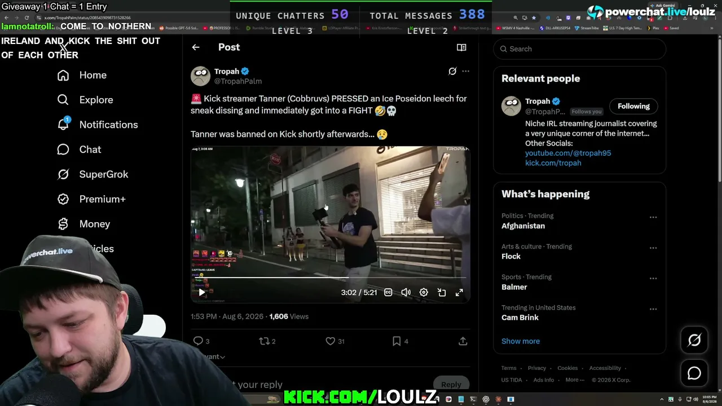
Task: Go back using the Post arrow
Action: pyautogui.click(x=196, y=47)
